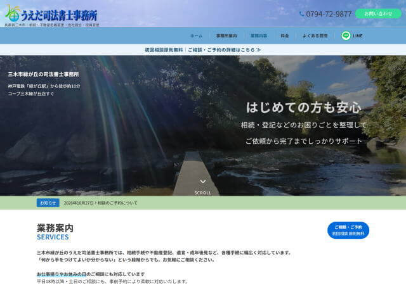Click the 三木市緑が丘の司法書士事務所 hero caption
The width and height of the screenshot is (406, 285).
coord(43,74)
